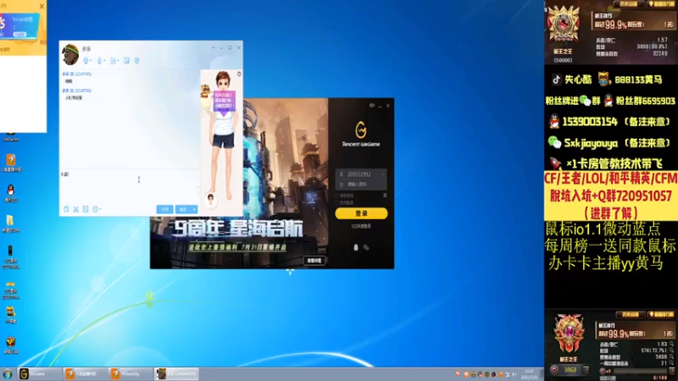Screen dimensions: 678x381
Task: Click the yellow 登录 login button
Action: 361,213
